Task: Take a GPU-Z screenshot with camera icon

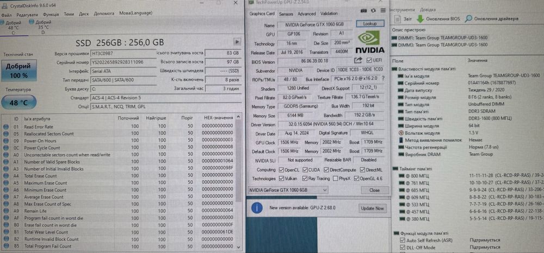Action: coord(363,10)
